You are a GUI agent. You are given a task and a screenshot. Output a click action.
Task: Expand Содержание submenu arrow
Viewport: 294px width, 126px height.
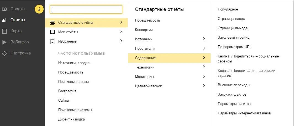coord(204,57)
